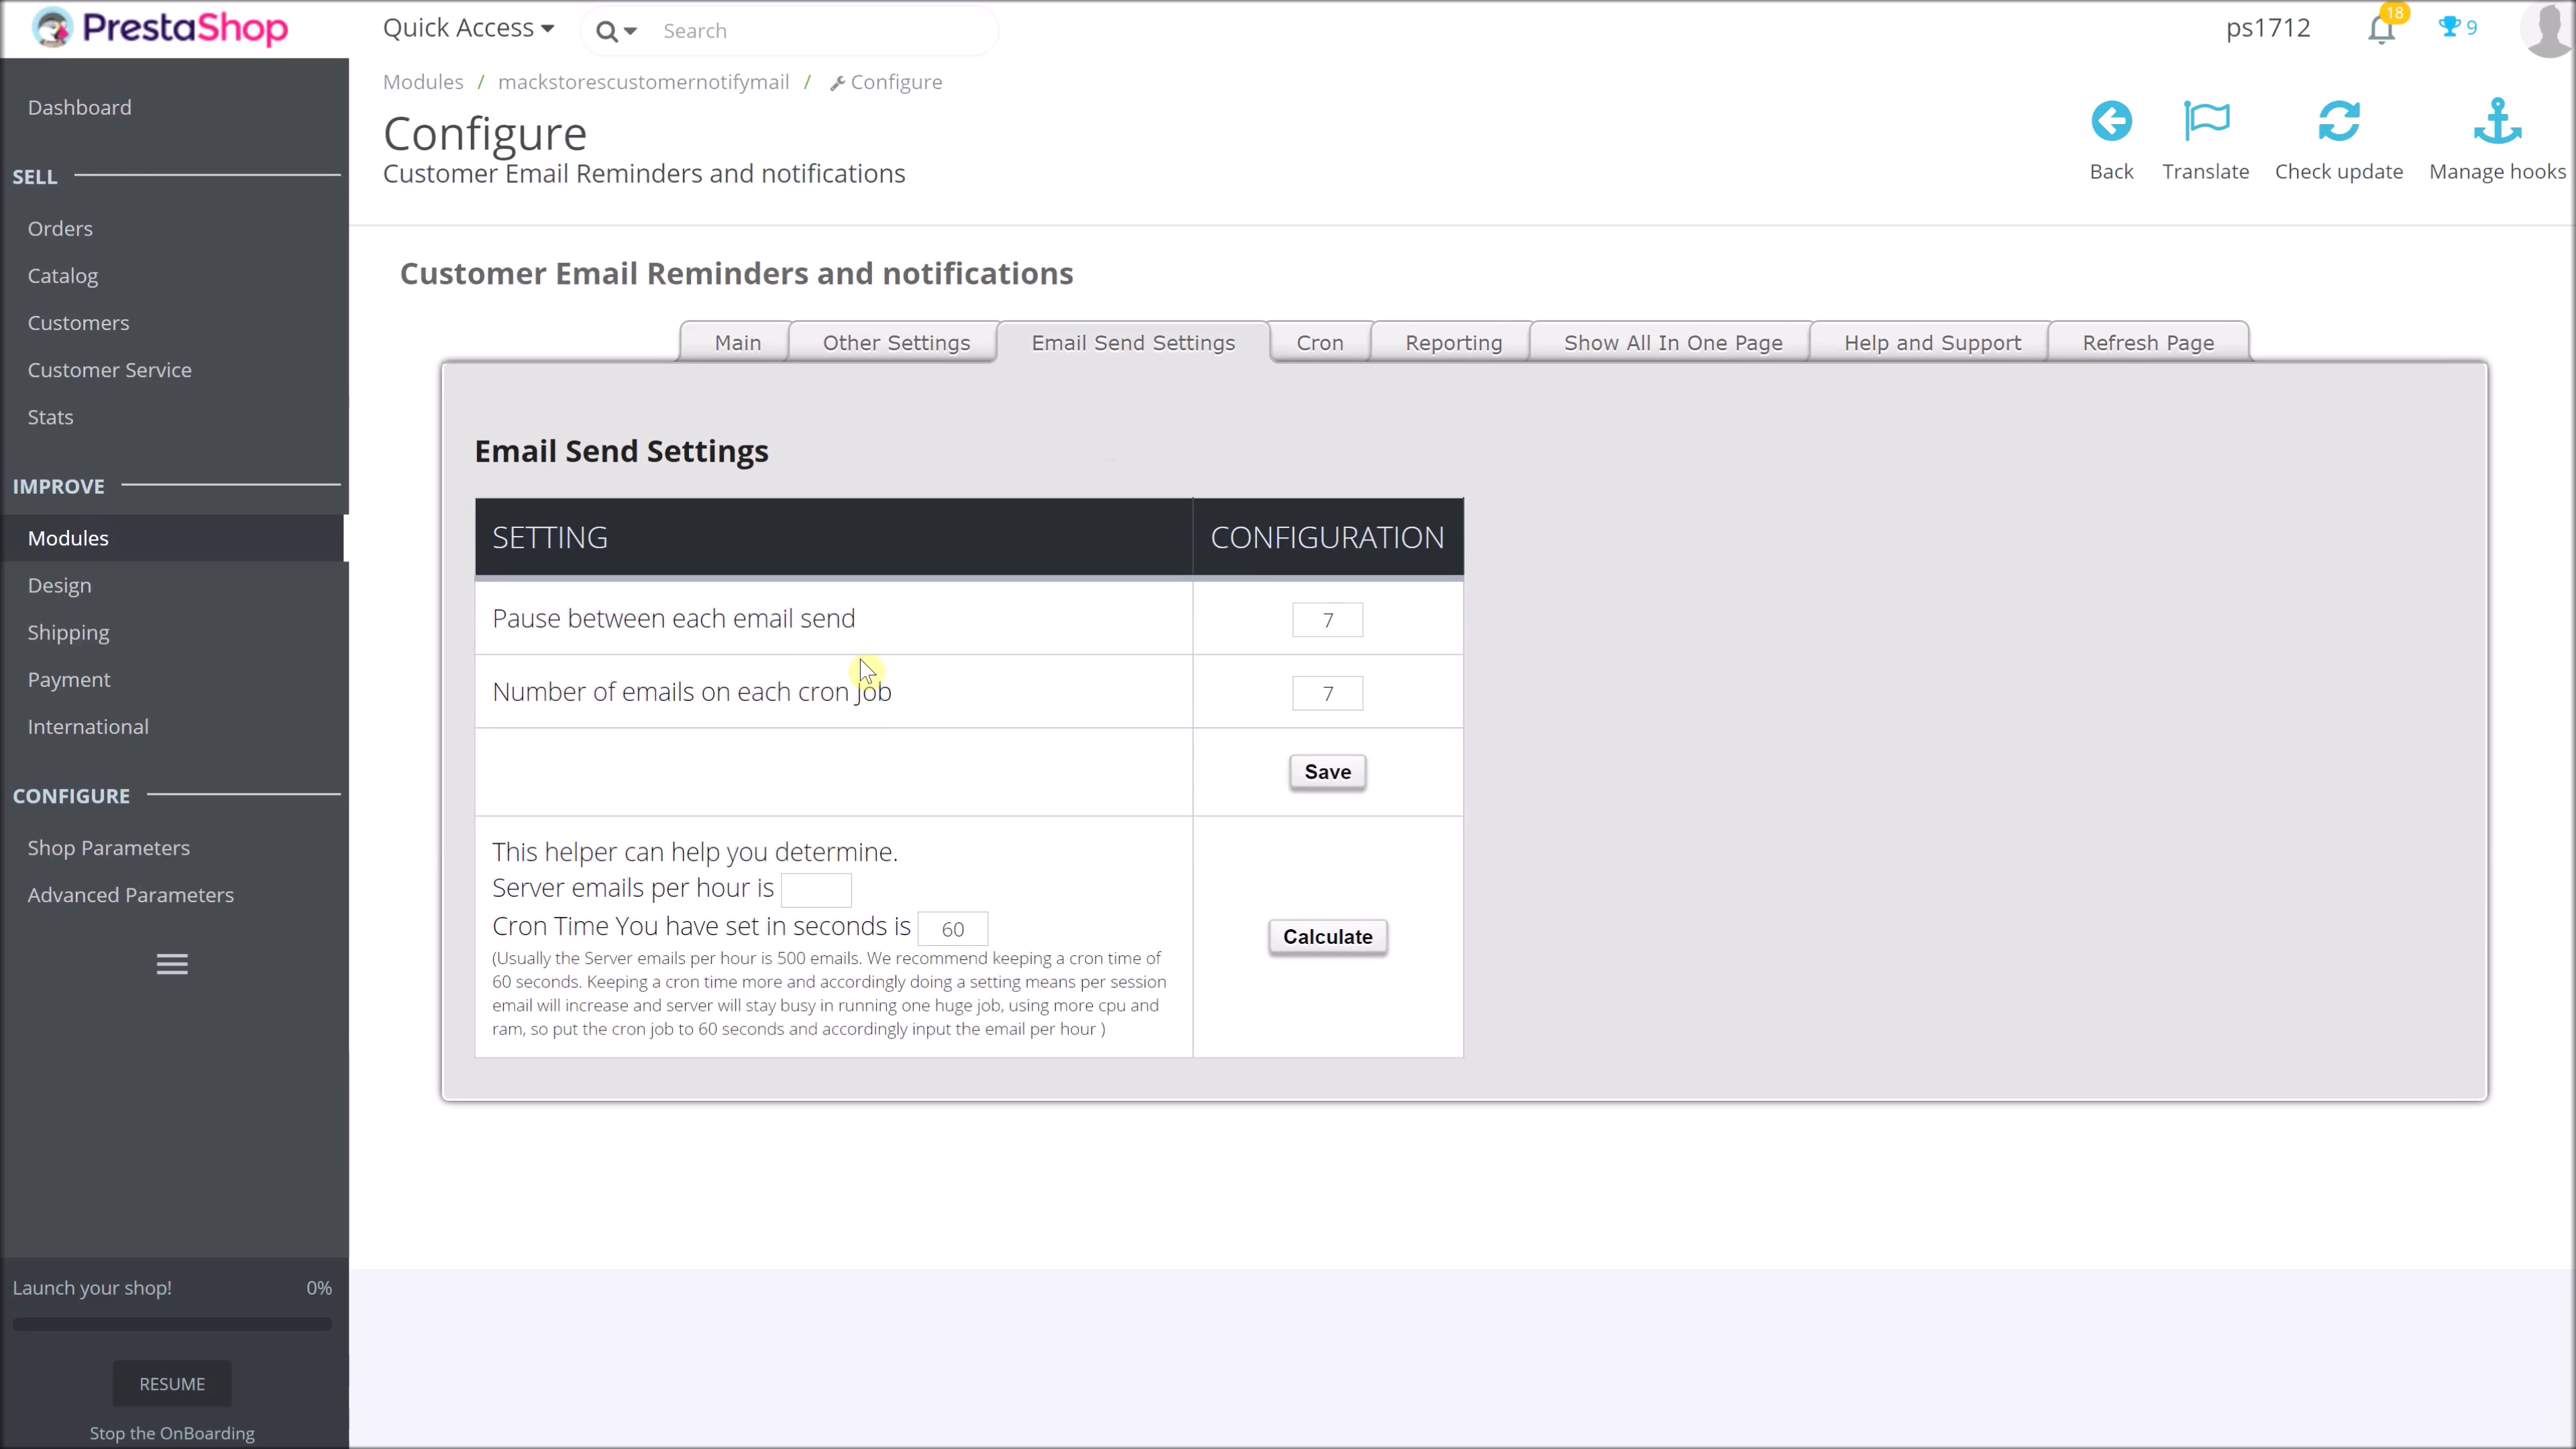Click the Manage hooks anchor icon
The width and height of the screenshot is (2576, 1449).
tap(2497, 122)
